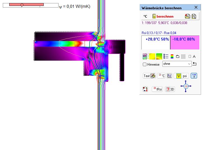Click the document with pencil icon
This screenshot has height=150, width=210.
tap(194, 16)
